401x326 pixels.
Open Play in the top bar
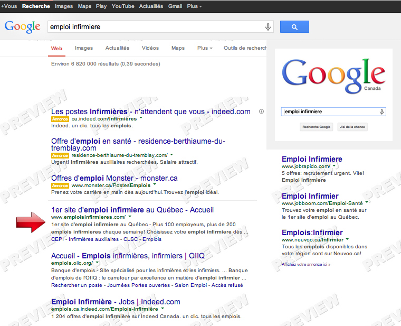click(x=101, y=6)
